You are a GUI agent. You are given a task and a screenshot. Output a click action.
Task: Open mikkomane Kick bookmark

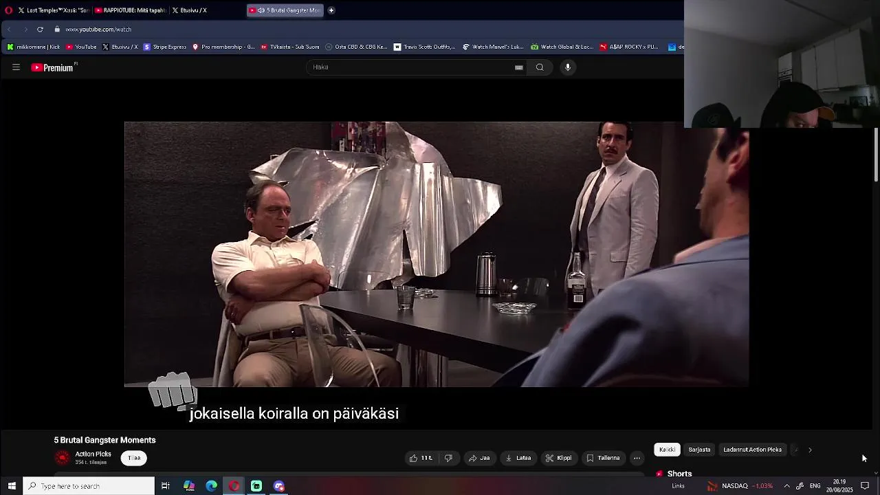33,47
